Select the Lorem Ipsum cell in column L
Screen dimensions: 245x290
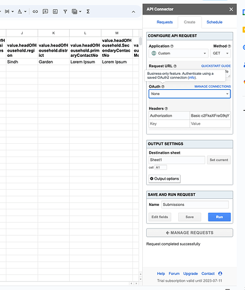click(x=85, y=62)
